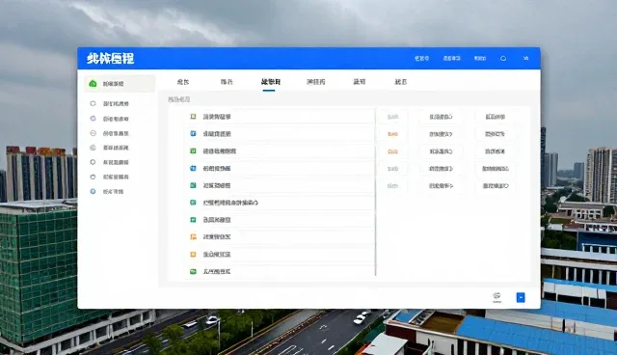Click the solid green folder icon in last list row

pos(193,272)
